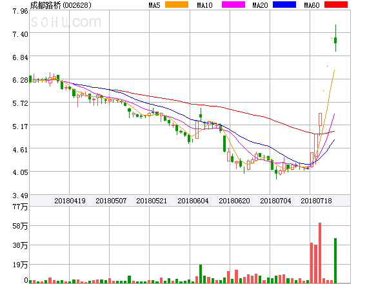Click the tallest red volume bar
Screen dimensions: 387x284
tap(320, 253)
